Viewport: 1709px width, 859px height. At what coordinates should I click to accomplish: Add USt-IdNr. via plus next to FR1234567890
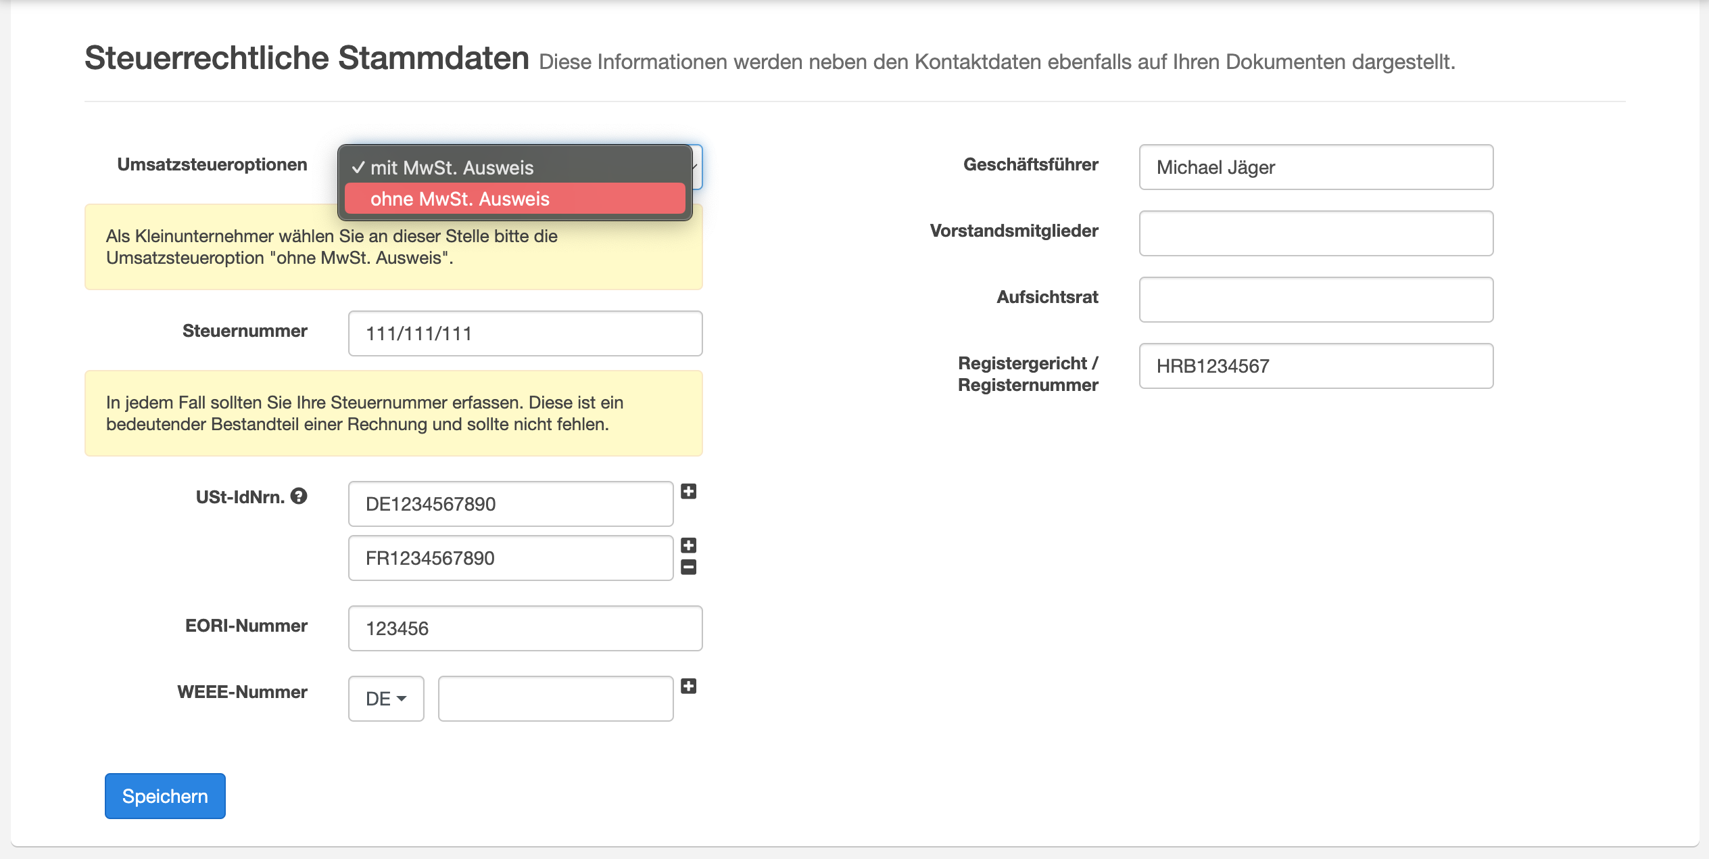point(688,546)
